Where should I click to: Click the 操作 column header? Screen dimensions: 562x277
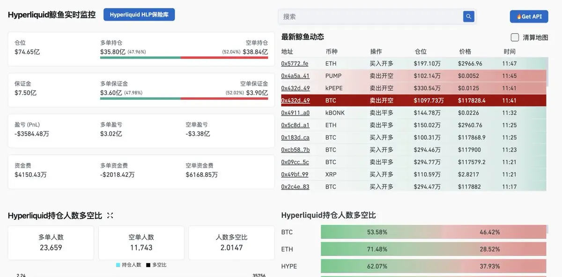tap(376, 51)
